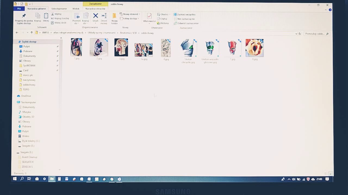Click Anatomia z V30 breadcrumb
Image resolution: width=348 pixels, height=195 pixels.
click(128, 33)
